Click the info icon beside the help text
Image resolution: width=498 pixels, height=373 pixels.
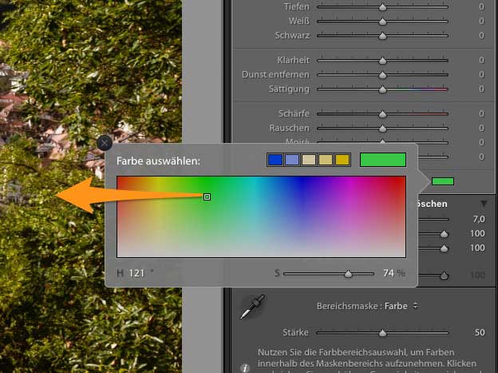click(245, 368)
